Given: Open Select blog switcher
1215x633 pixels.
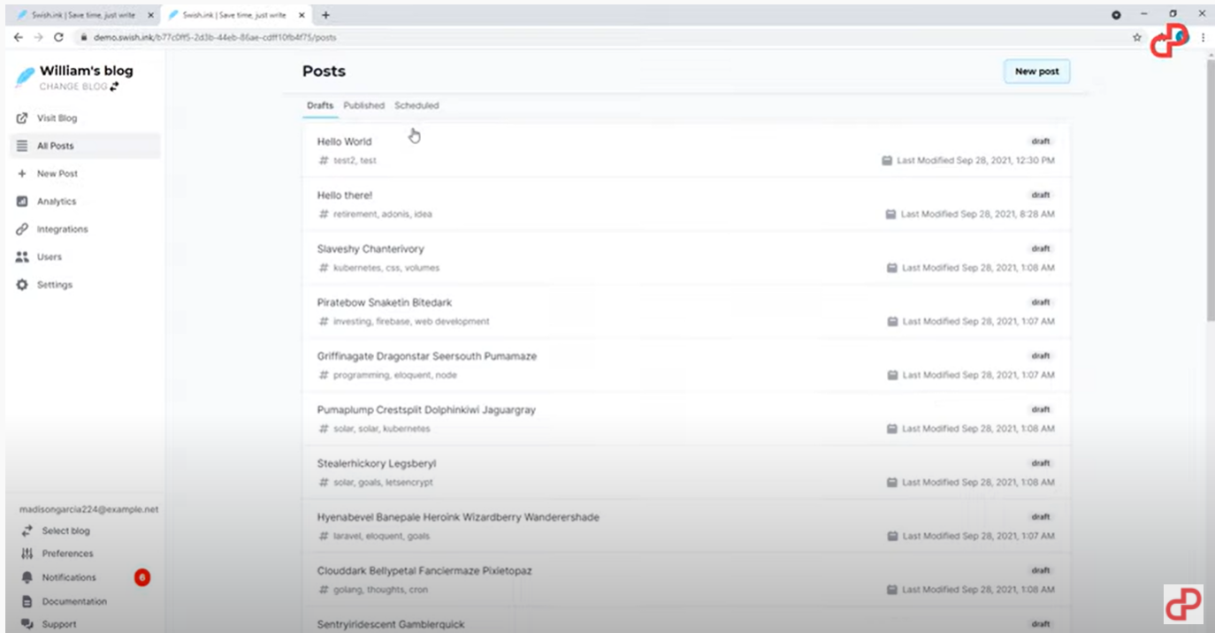Looking at the screenshot, I should point(25,530).
